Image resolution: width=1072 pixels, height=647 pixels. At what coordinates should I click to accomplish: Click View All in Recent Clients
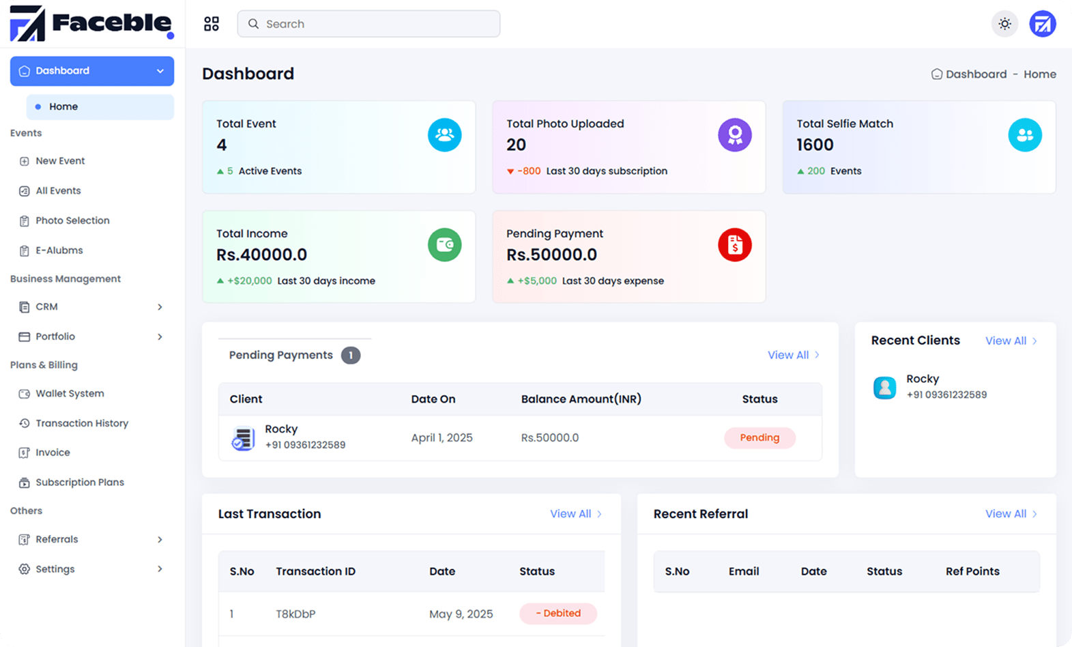[x=1010, y=341]
